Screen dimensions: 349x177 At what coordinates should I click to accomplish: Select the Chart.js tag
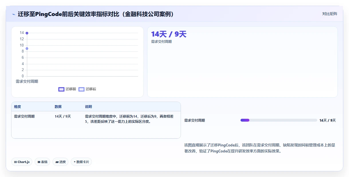22,162
